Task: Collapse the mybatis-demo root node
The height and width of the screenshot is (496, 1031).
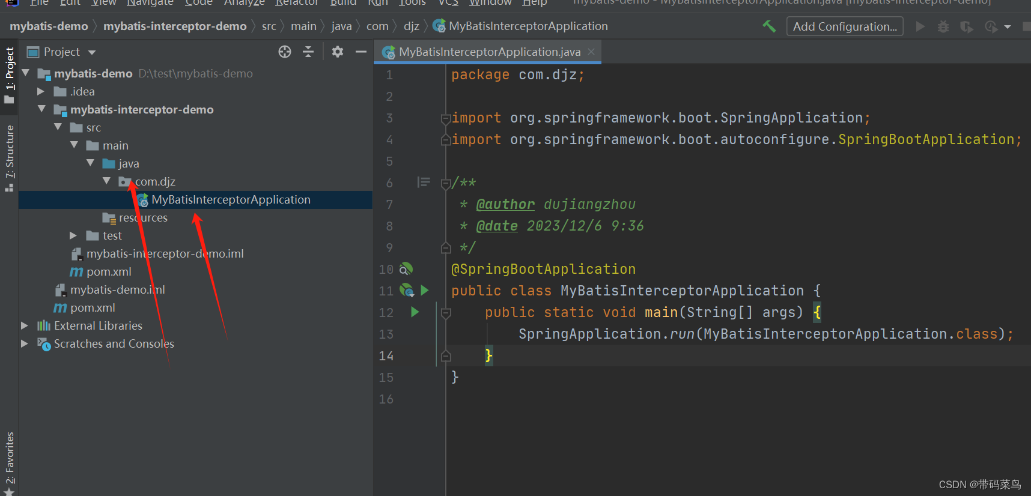Action: (26, 73)
